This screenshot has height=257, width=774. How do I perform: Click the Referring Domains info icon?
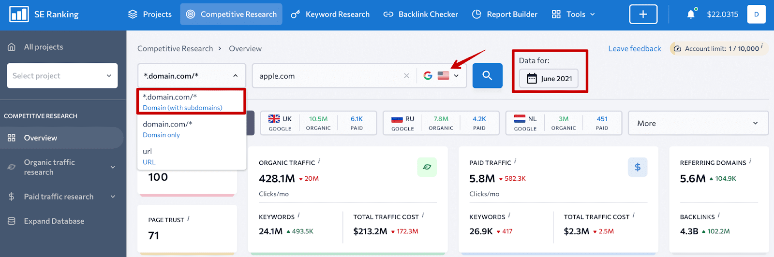click(750, 161)
